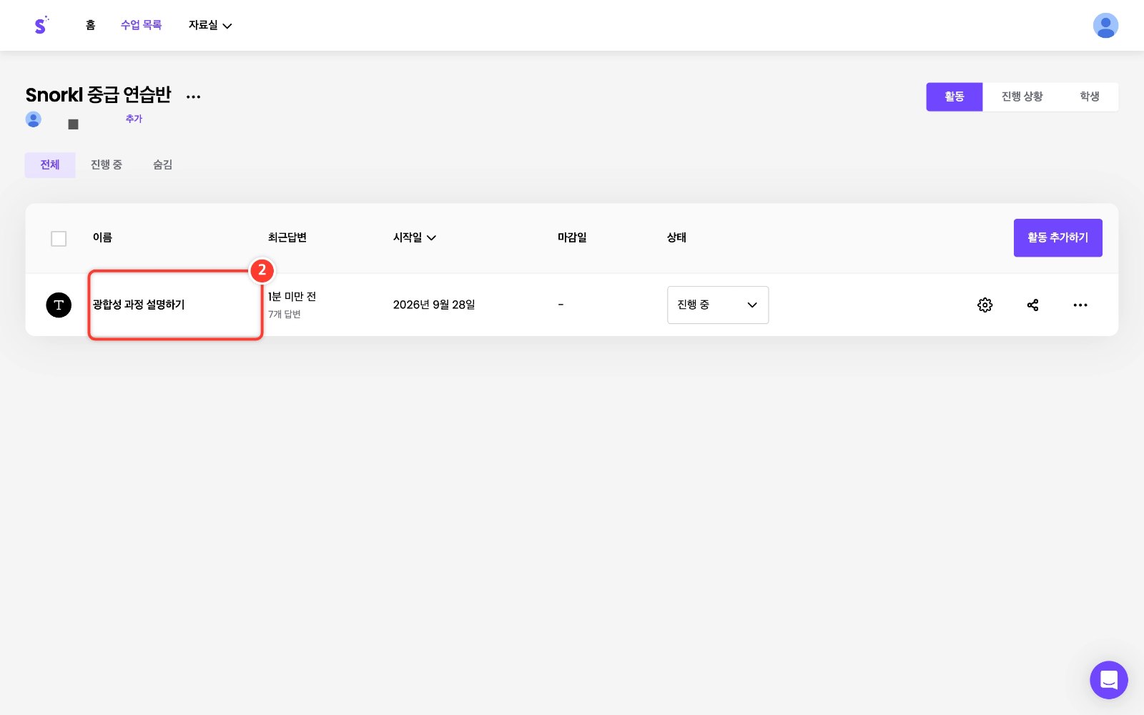Sort by 시작일 column
Viewport: 1144px width, 715px height.
(x=415, y=237)
